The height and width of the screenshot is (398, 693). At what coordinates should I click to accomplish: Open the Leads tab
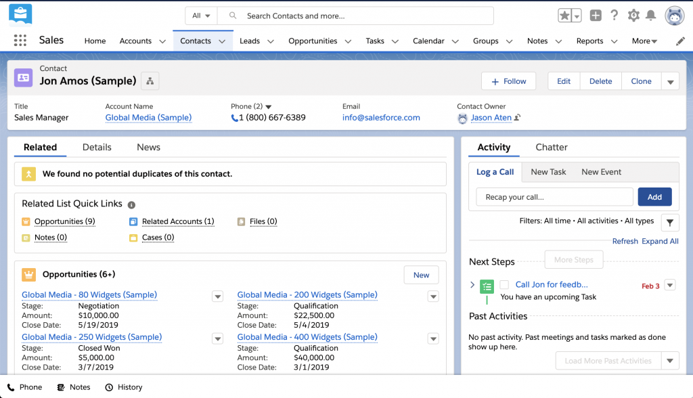coord(250,41)
